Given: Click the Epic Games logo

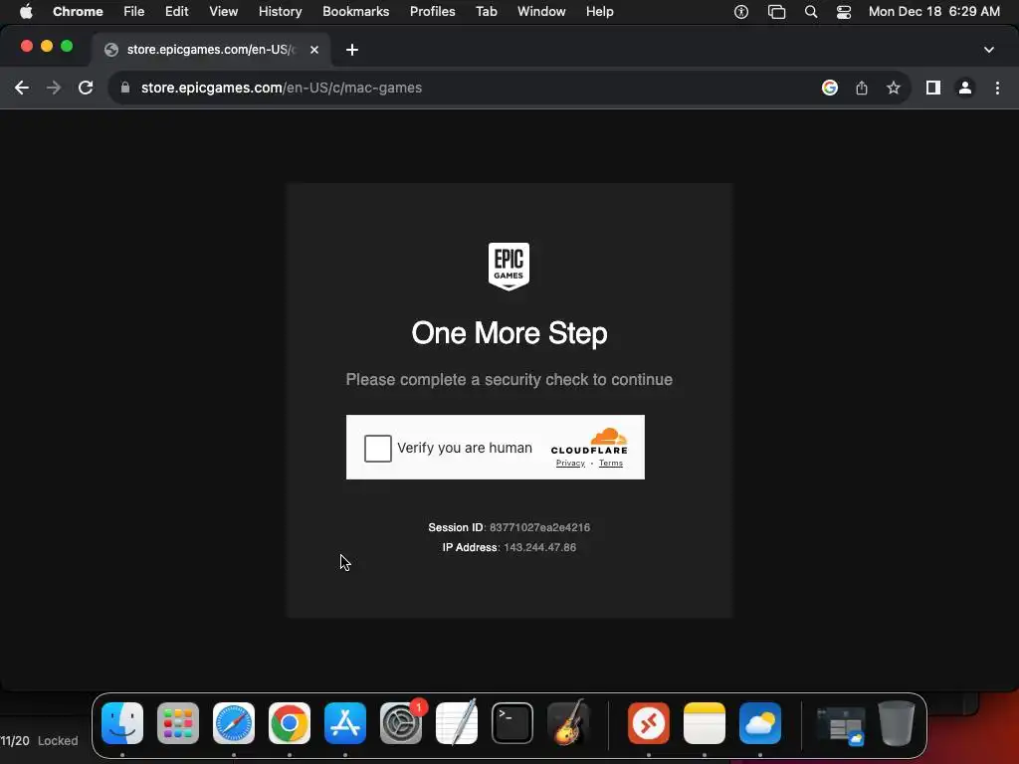Looking at the screenshot, I should click(x=509, y=267).
